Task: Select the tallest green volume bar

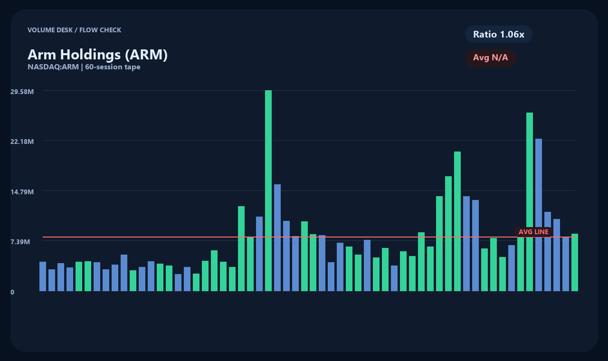Action: (x=268, y=190)
